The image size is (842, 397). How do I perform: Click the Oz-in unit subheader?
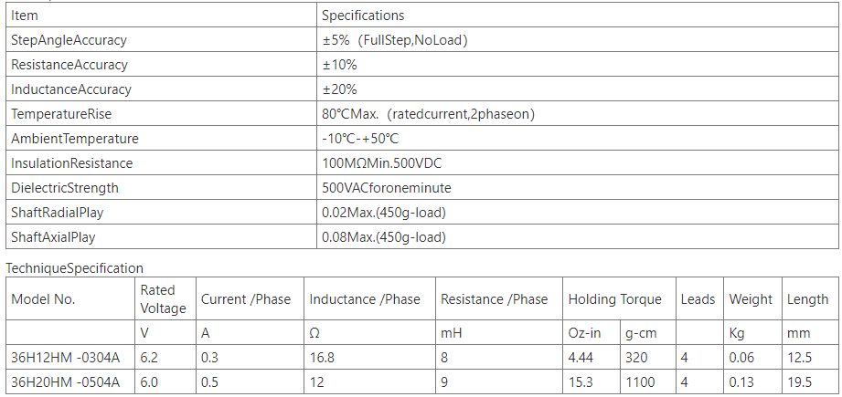(x=584, y=333)
